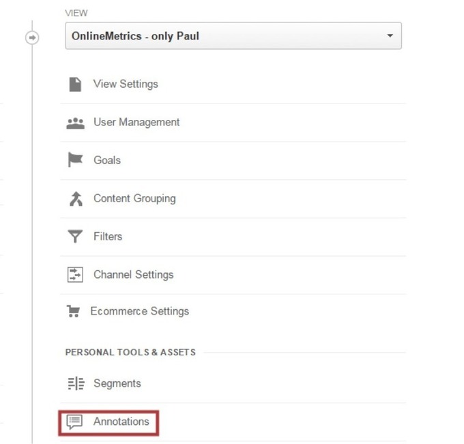464x444 pixels.
Task: Open Ecommerce Settings
Action: [140, 311]
